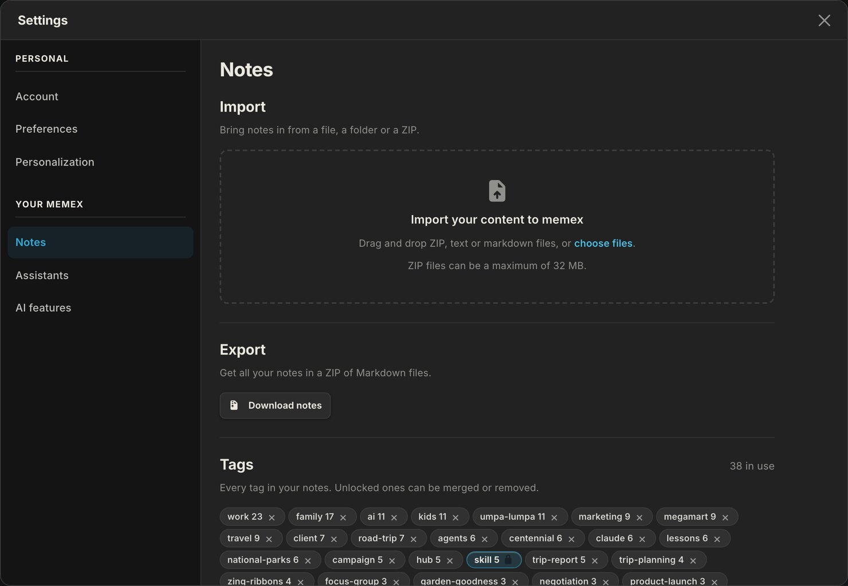Delete the ai tag with its x icon

tap(394, 517)
